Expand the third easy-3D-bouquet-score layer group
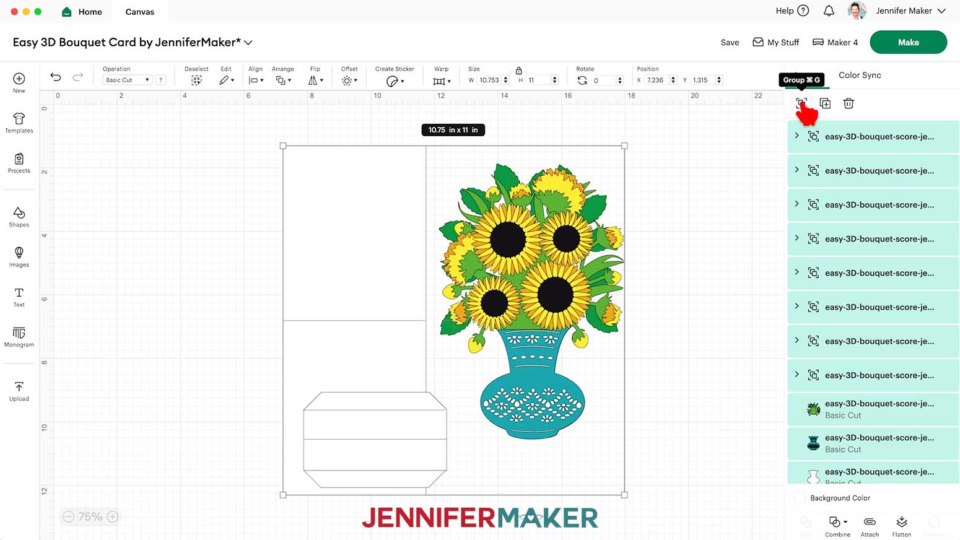Viewport: 960px width, 540px height. click(797, 204)
